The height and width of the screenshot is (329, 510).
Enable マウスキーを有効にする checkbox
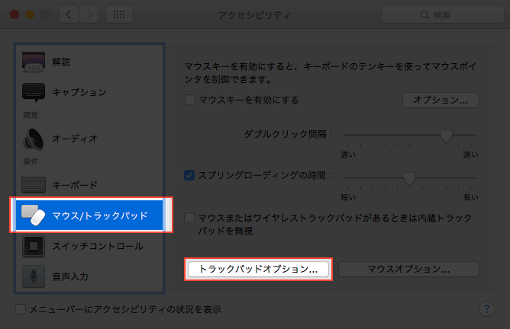(x=190, y=100)
